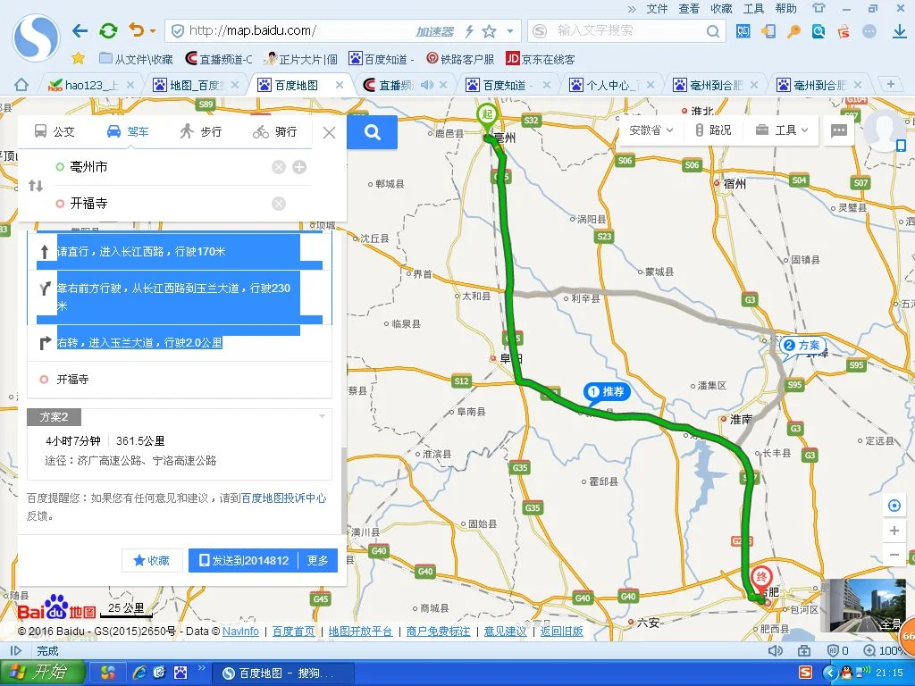Screen dimensions: 915x686
Task: Click the 收藏 favorite route button
Action: (152, 560)
